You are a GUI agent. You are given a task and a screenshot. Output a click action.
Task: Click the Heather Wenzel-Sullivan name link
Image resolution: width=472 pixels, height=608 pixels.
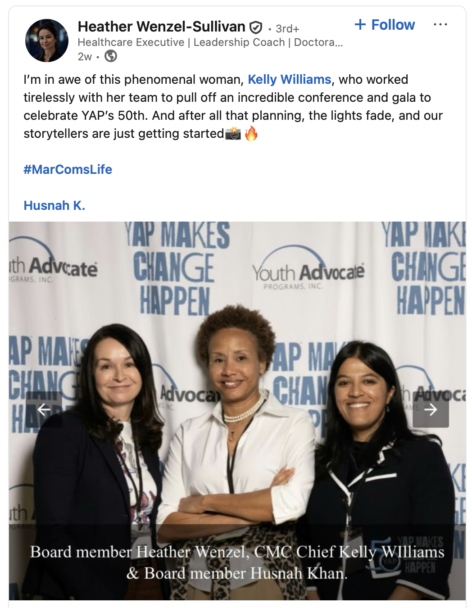point(161,27)
